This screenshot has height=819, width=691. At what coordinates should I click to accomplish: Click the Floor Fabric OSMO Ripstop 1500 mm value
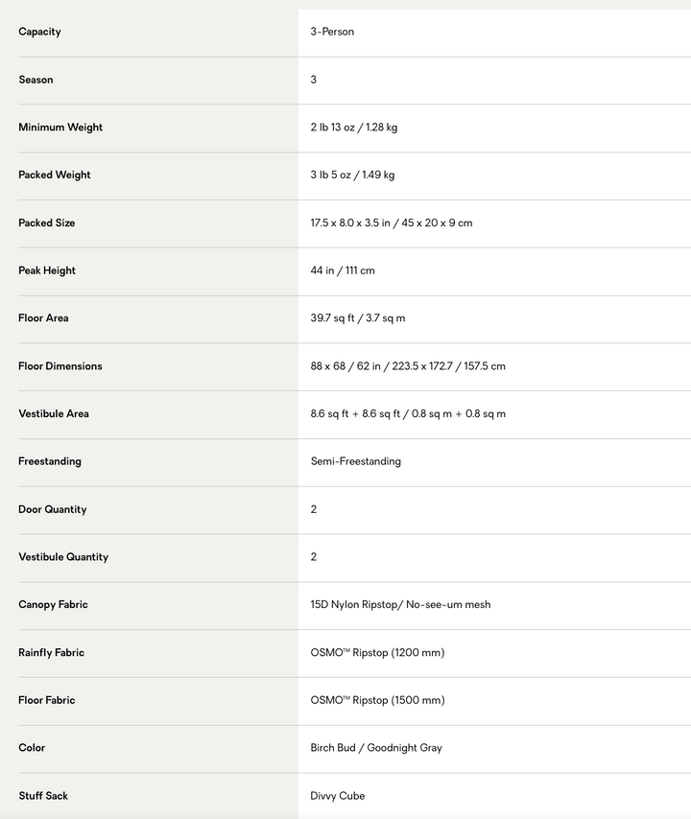pyautogui.click(x=377, y=700)
